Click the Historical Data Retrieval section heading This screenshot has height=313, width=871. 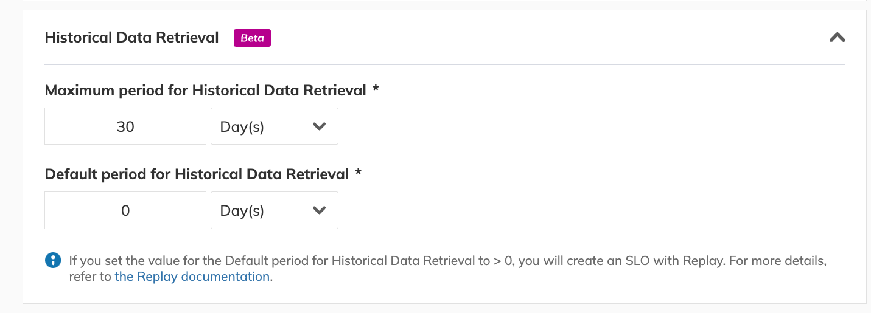tap(132, 38)
